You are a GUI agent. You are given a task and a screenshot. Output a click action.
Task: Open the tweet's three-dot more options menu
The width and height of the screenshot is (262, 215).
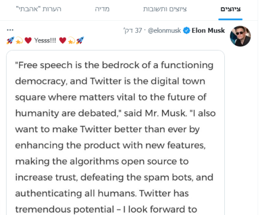[x=10, y=30]
